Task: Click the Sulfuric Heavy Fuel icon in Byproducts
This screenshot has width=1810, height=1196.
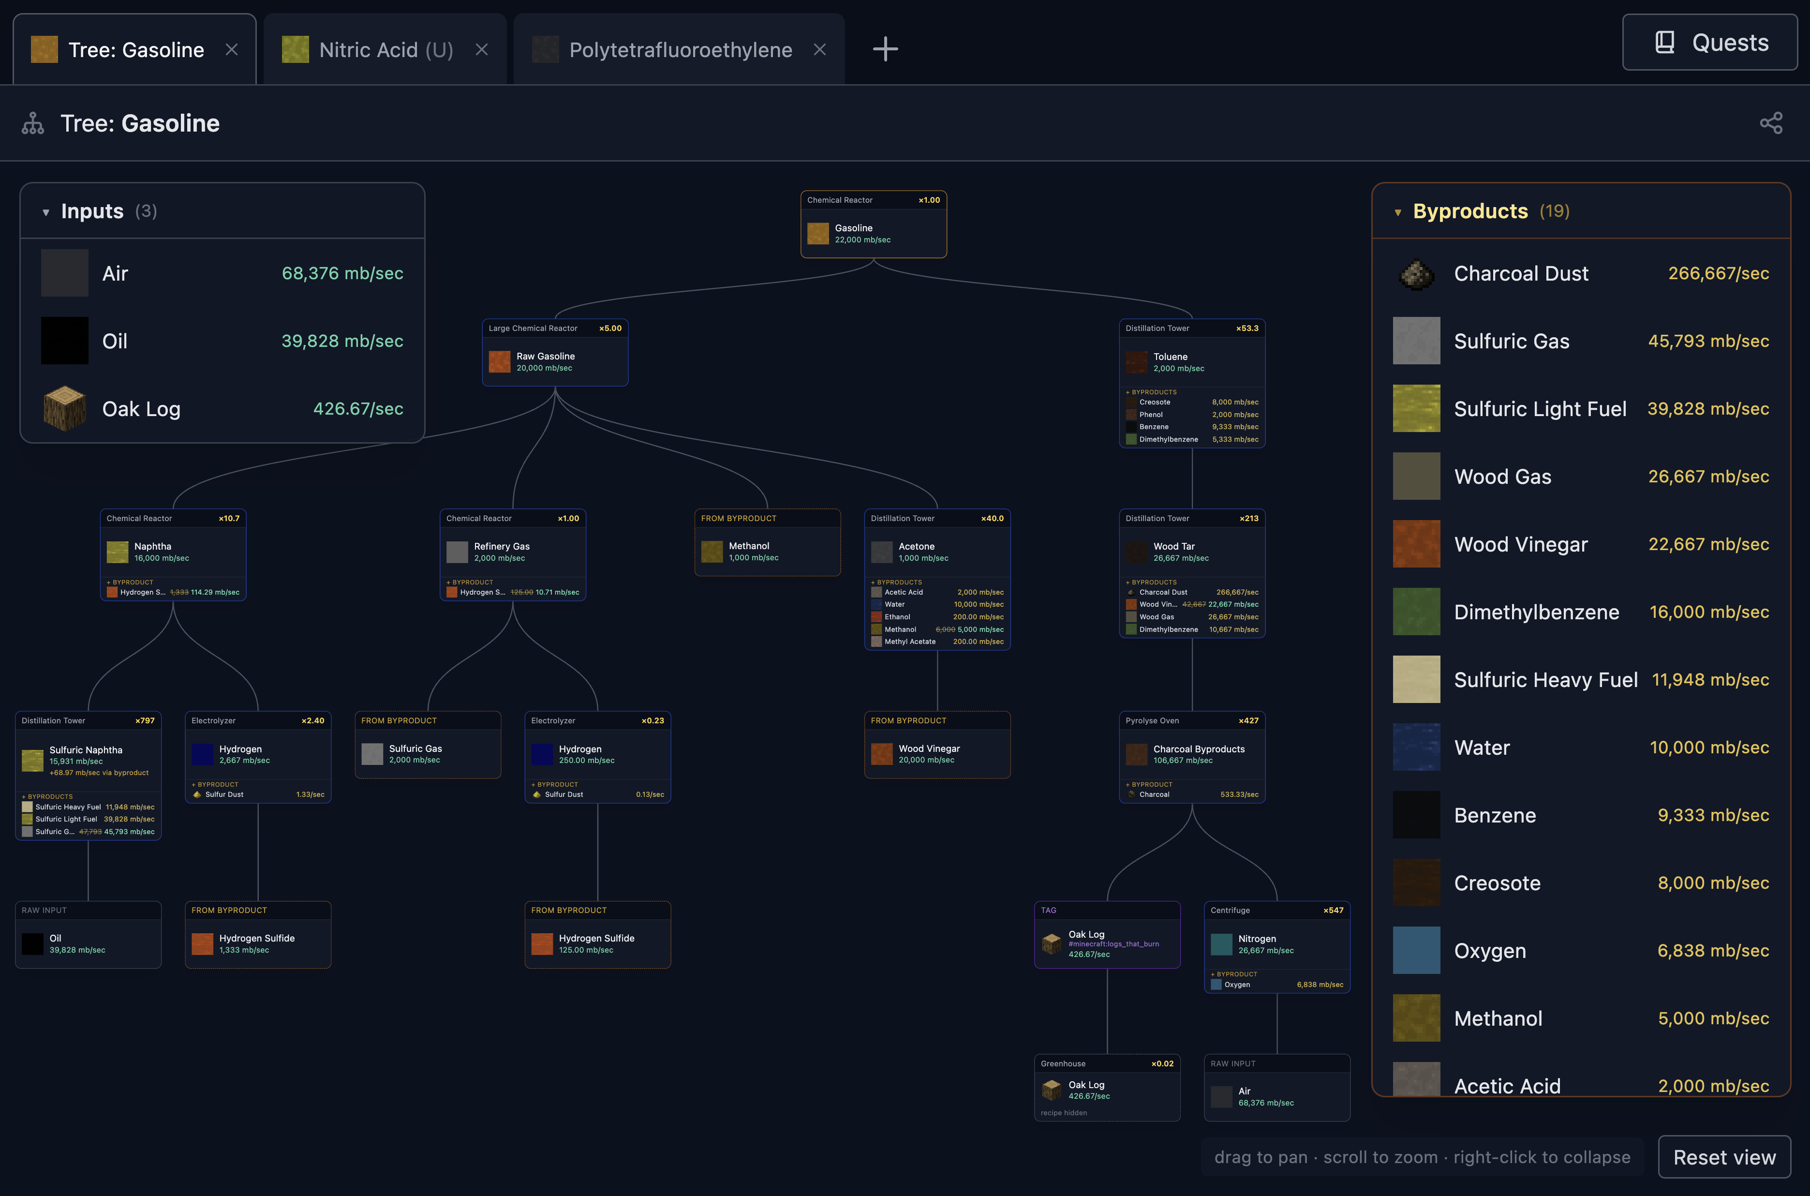Action: pyautogui.click(x=1417, y=679)
